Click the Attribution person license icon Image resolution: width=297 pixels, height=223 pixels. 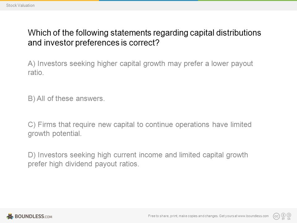click(283, 215)
